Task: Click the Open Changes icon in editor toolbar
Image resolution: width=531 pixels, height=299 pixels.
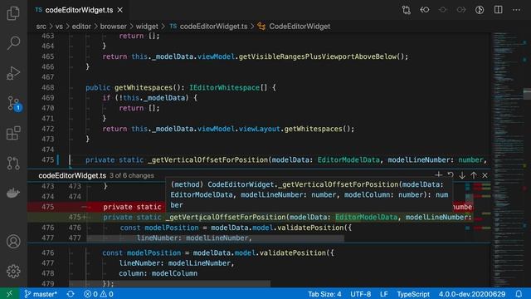Action: pos(407,10)
